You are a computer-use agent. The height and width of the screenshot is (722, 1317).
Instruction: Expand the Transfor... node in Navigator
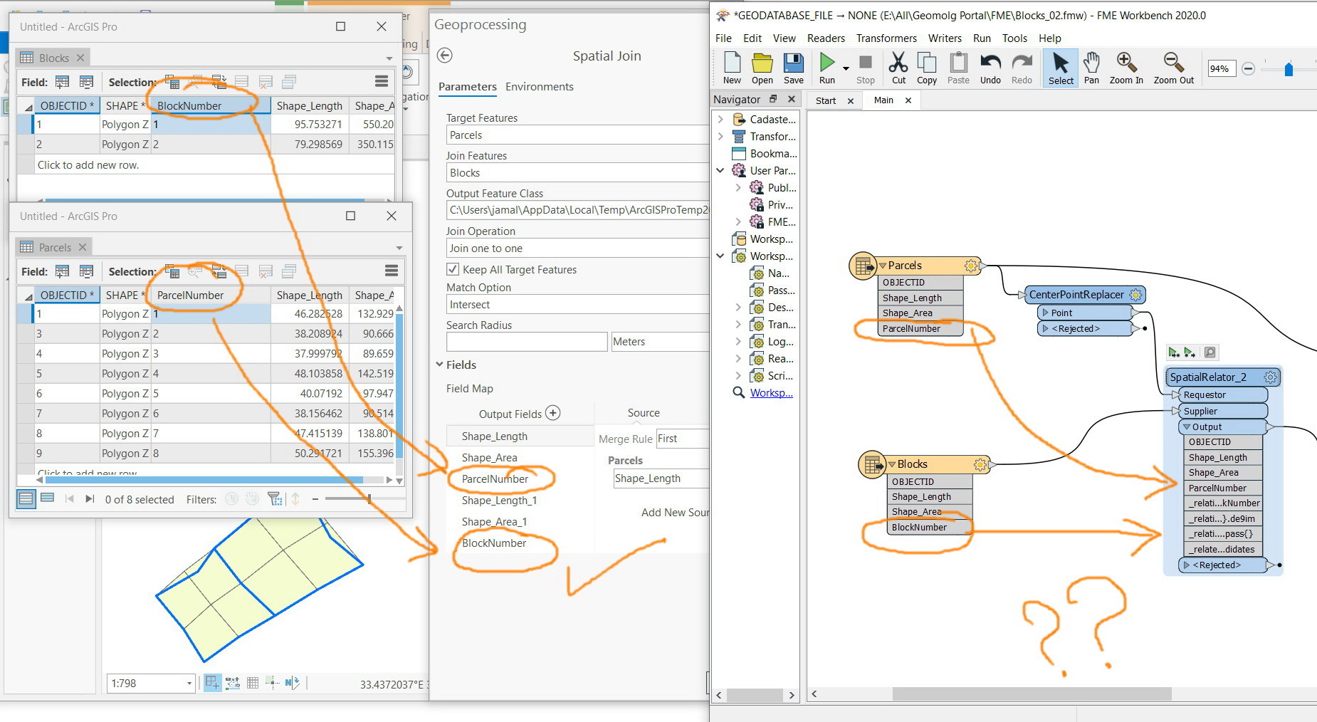coord(720,137)
